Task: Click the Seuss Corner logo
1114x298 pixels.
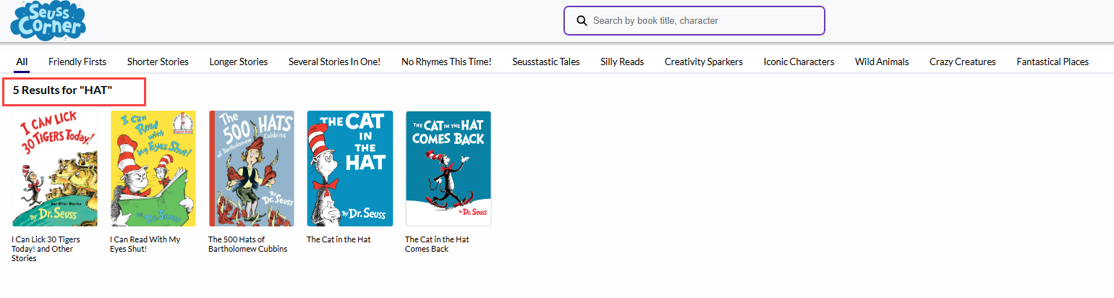Action: [48, 20]
